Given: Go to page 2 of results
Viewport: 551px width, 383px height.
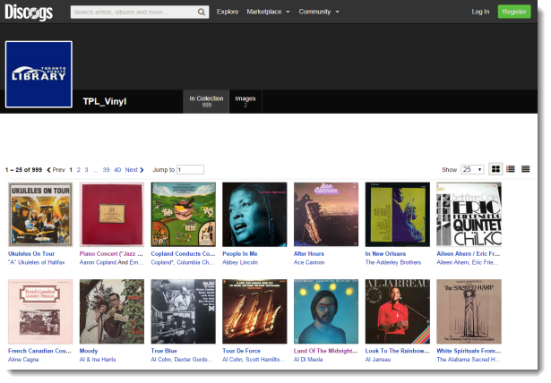Looking at the screenshot, I should pyautogui.click(x=78, y=170).
